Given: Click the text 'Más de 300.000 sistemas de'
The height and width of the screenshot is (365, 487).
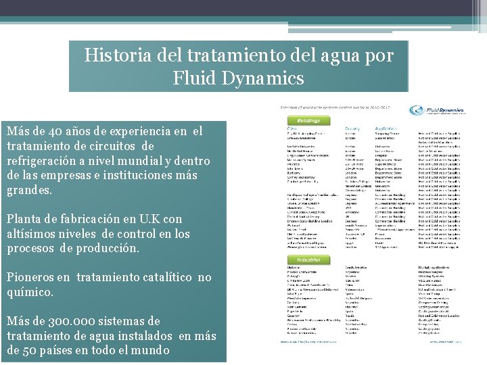Looking at the screenshot, I should tap(83, 321).
